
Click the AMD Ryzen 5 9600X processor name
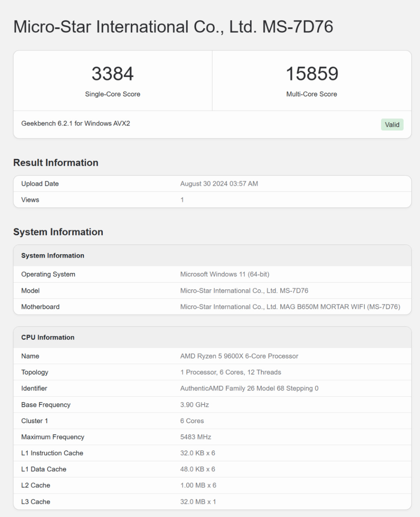[x=239, y=356]
